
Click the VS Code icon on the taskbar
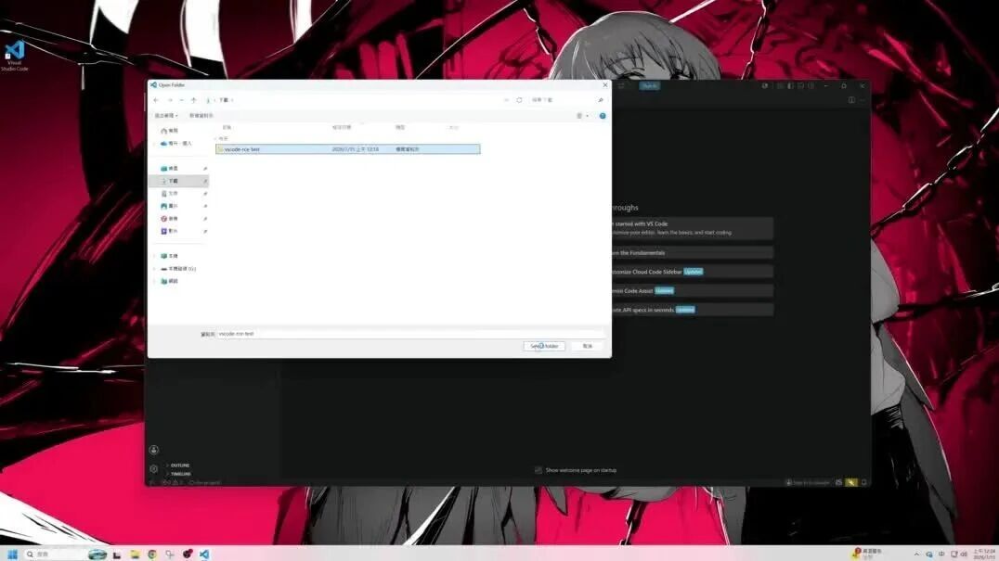(204, 554)
